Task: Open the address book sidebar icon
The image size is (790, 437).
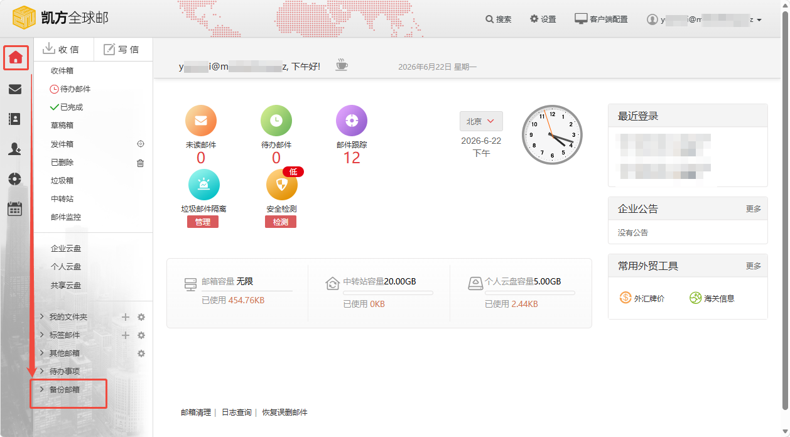Action: point(15,119)
